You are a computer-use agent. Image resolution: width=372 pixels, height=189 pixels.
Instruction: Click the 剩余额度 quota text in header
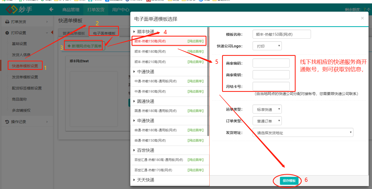tap(357, 10)
